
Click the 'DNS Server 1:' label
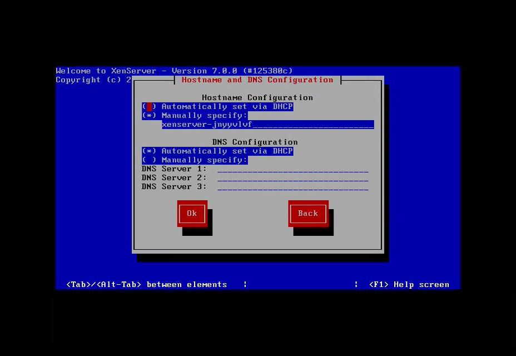click(174, 169)
